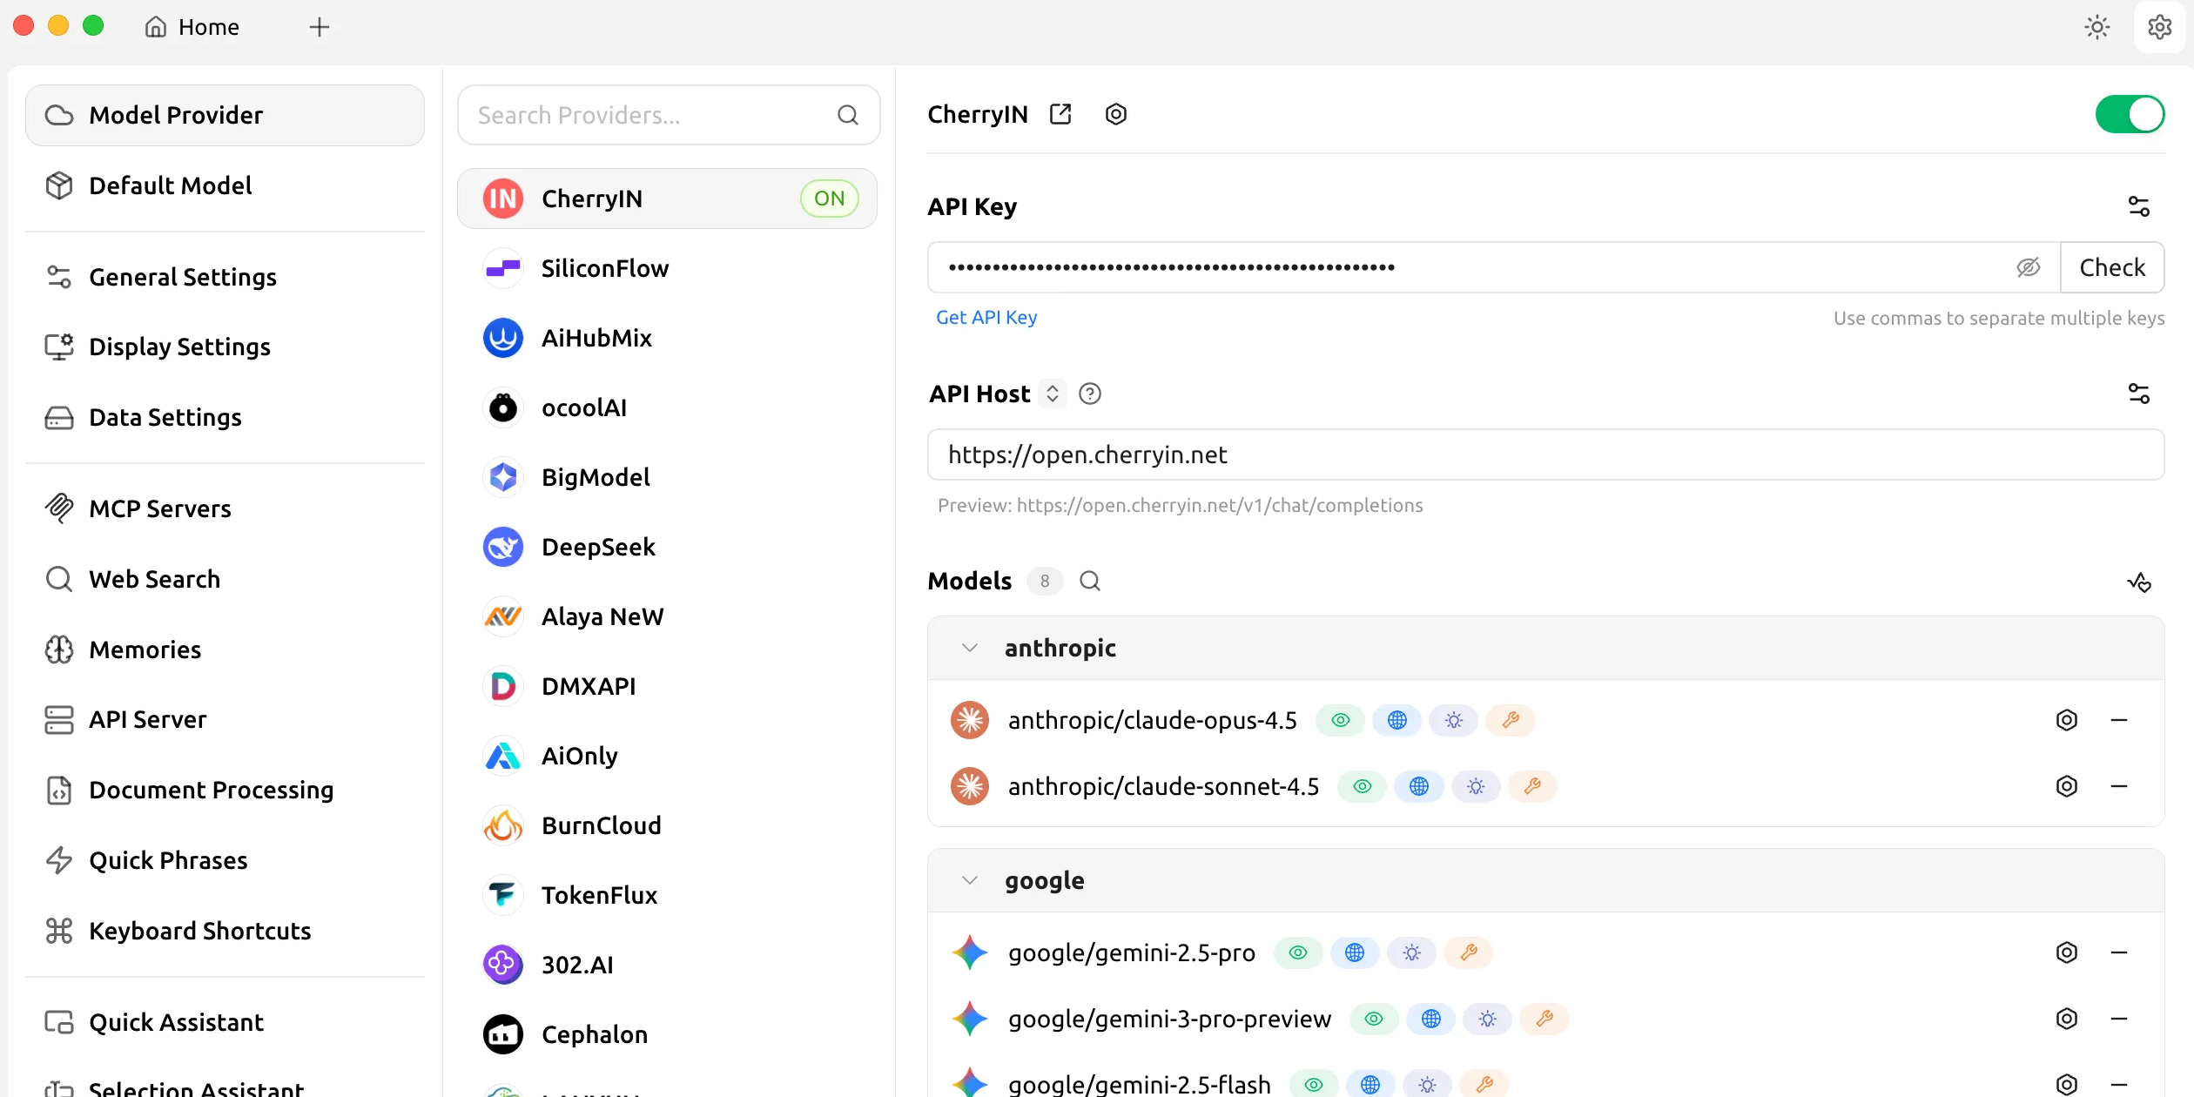Go to Display Settings

coord(225,347)
